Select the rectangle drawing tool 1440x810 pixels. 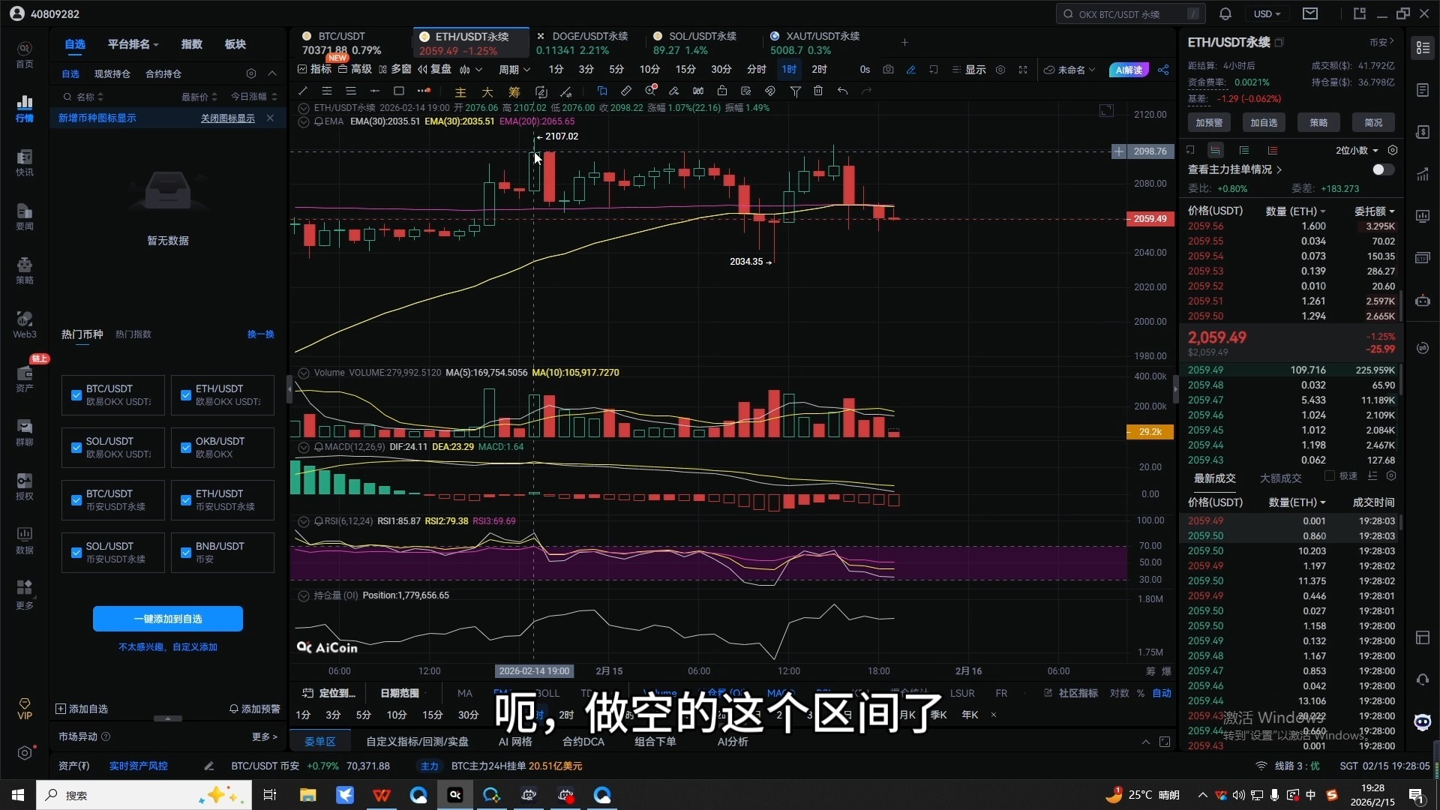[x=399, y=91]
